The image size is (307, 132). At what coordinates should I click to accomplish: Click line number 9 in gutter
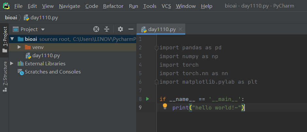coord(140,107)
